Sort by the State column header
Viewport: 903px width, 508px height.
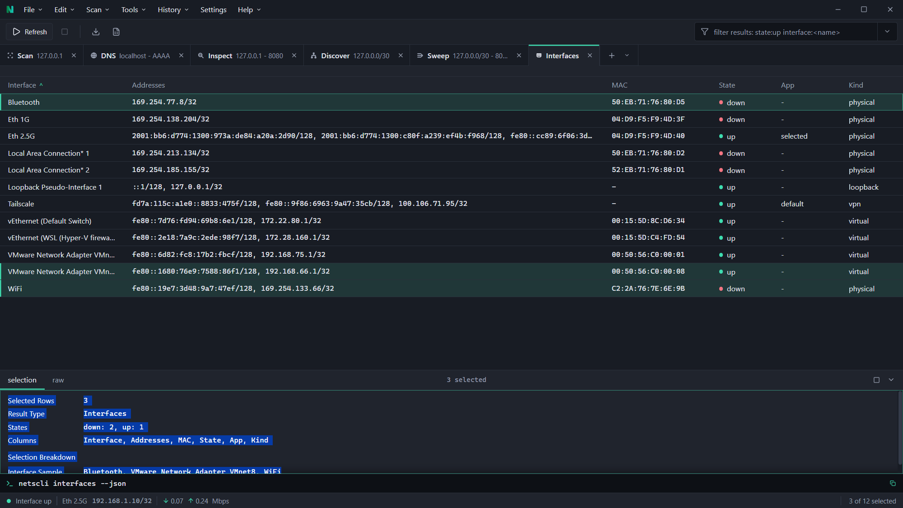tap(727, 85)
